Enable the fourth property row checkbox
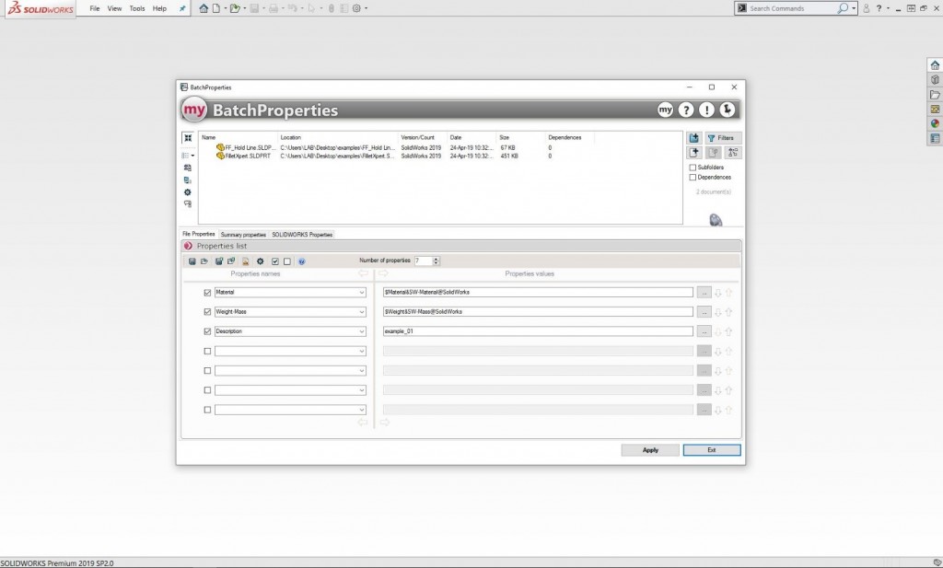943x568 pixels. coord(207,351)
